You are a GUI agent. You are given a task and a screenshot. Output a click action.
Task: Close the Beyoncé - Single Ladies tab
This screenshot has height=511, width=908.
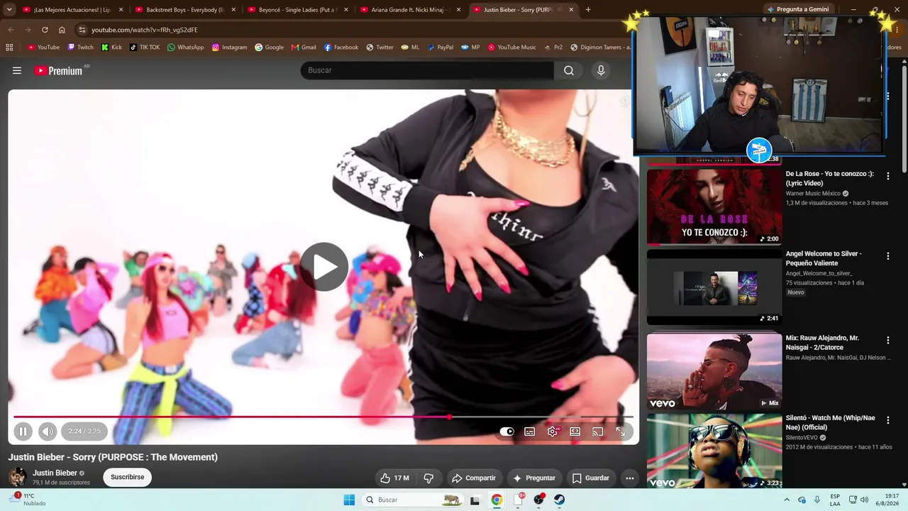tap(346, 10)
